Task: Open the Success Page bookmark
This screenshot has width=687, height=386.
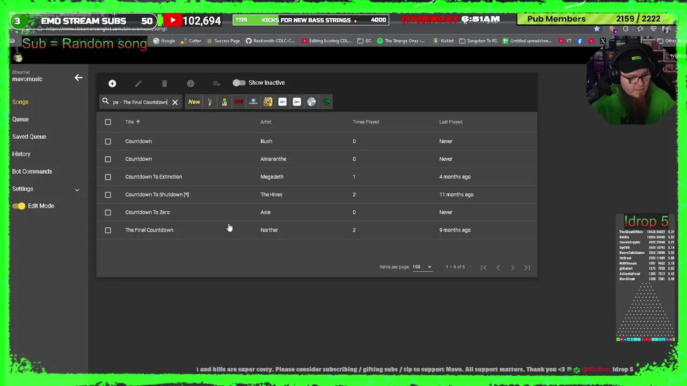Action: pos(223,41)
